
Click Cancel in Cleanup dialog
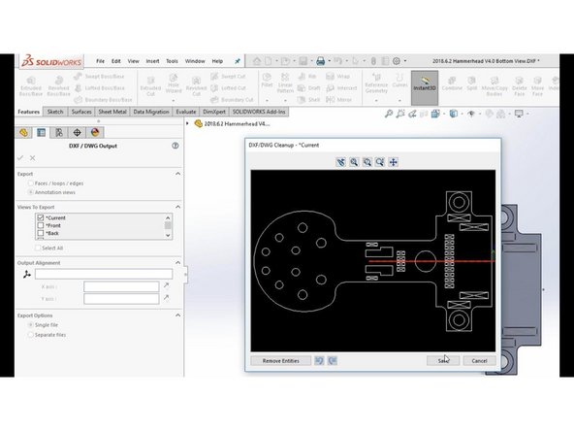pyautogui.click(x=479, y=361)
